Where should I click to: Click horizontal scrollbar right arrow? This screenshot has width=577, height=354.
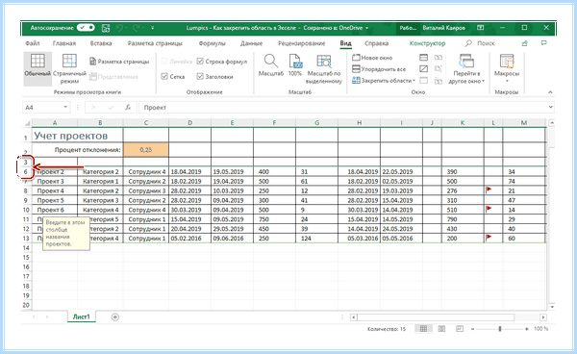pos(543,317)
